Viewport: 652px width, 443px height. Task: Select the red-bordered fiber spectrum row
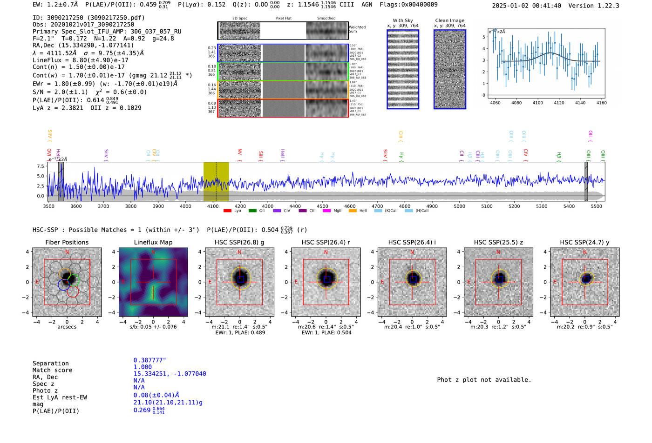tap(283, 108)
